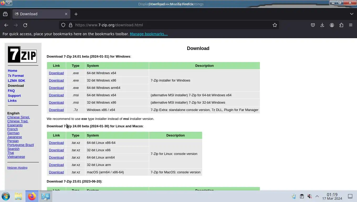The image size is (357, 202).
Task: Download the .msi for 32-bit Windows x86
Action: point(56,102)
